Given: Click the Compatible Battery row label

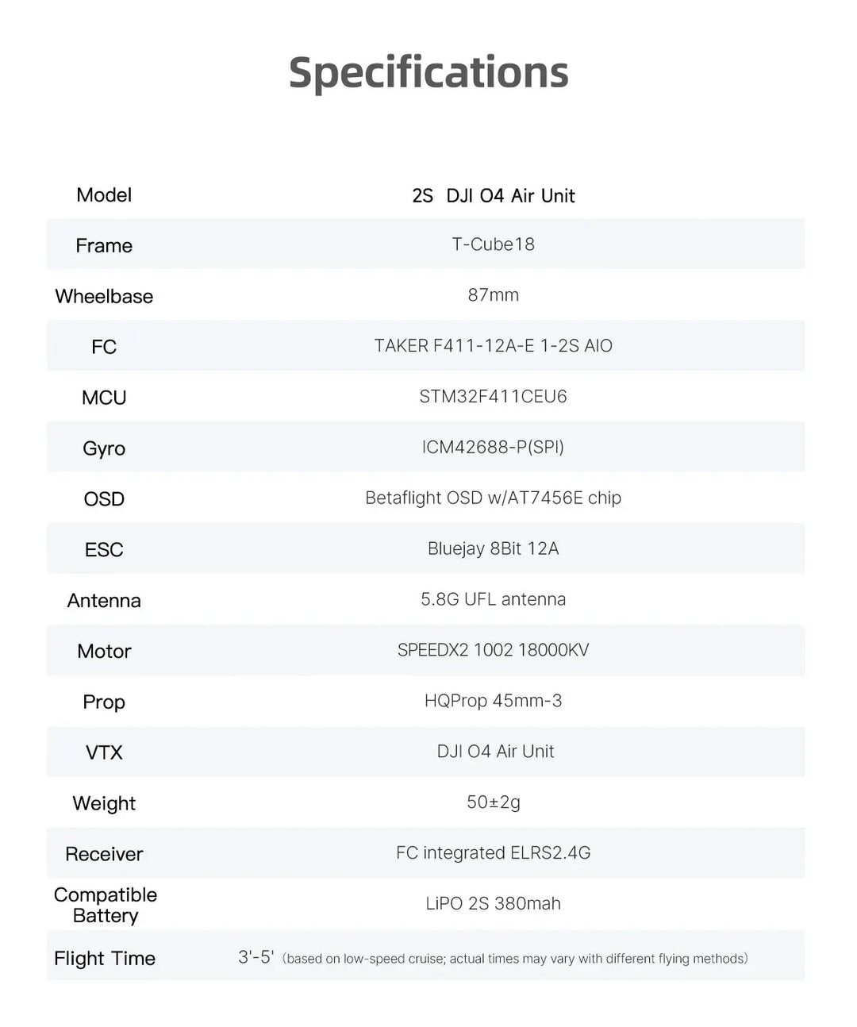Looking at the screenshot, I should [106, 906].
